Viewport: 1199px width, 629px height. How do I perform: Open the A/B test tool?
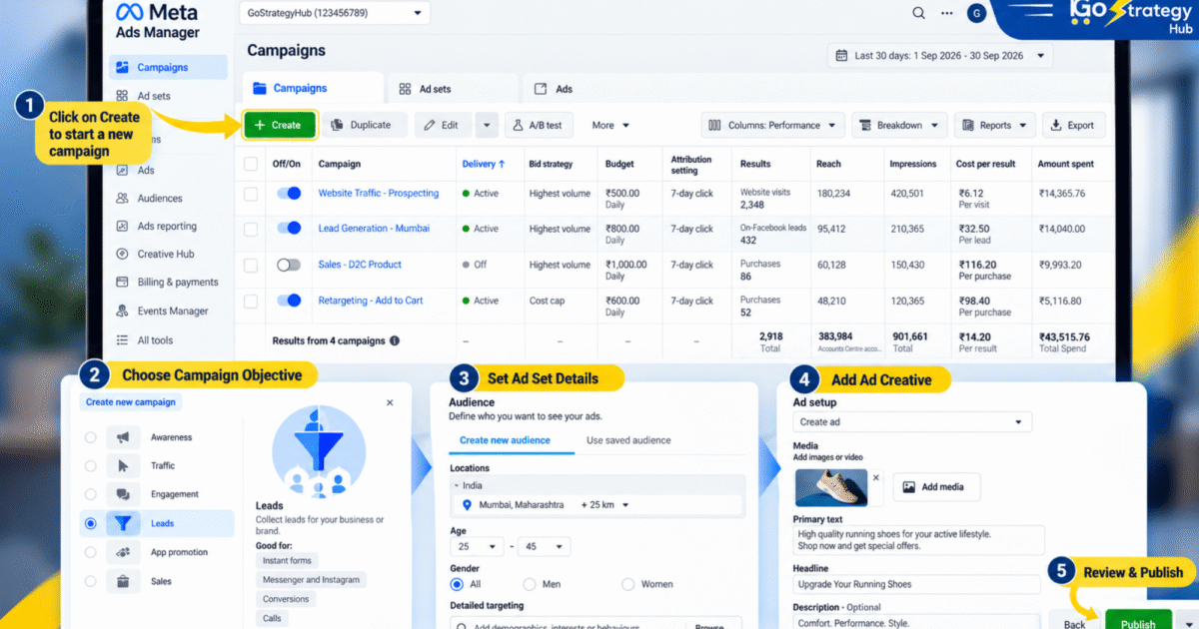click(540, 125)
